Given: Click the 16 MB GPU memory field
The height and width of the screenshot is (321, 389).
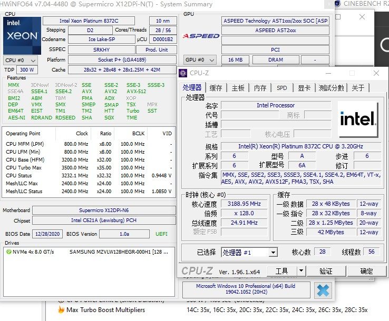Looking at the screenshot, I should pyautogui.click(x=235, y=59).
